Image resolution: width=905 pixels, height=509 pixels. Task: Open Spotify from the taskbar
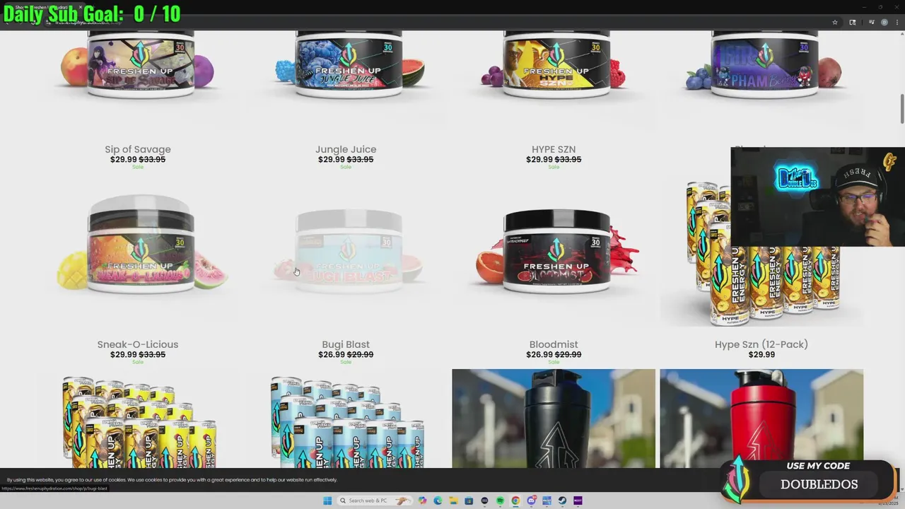[500, 501]
